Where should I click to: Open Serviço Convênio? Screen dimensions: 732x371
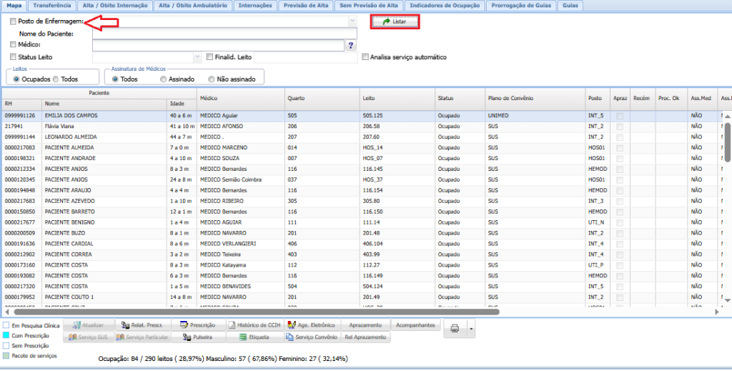click(x=312, y=337)
